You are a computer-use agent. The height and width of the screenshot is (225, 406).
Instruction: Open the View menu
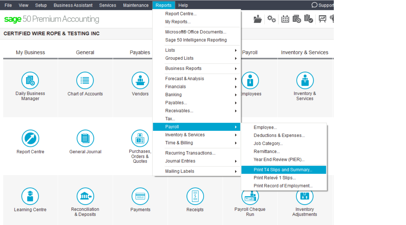click(24, 5)
